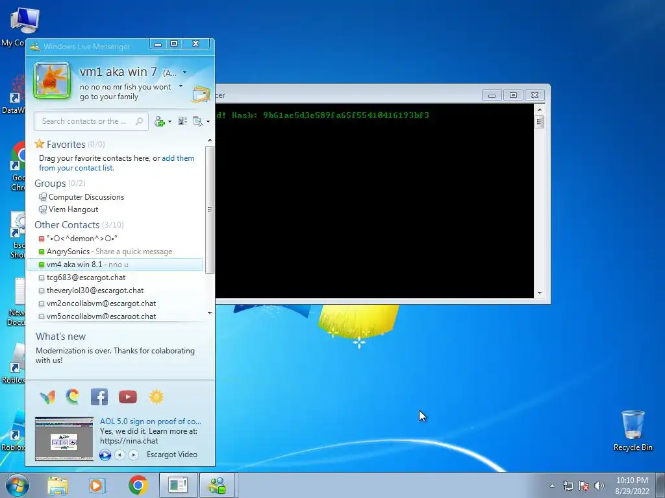Open Windows Media Player from taskbar

point(96,486)
